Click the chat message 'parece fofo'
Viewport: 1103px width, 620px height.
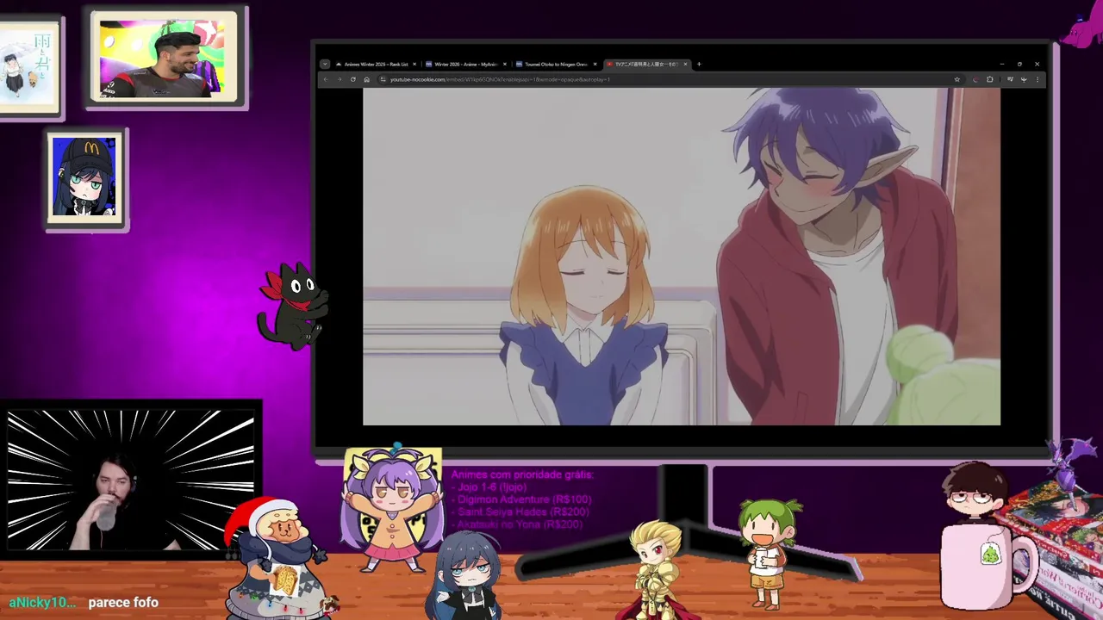click(x=123, y=603)
